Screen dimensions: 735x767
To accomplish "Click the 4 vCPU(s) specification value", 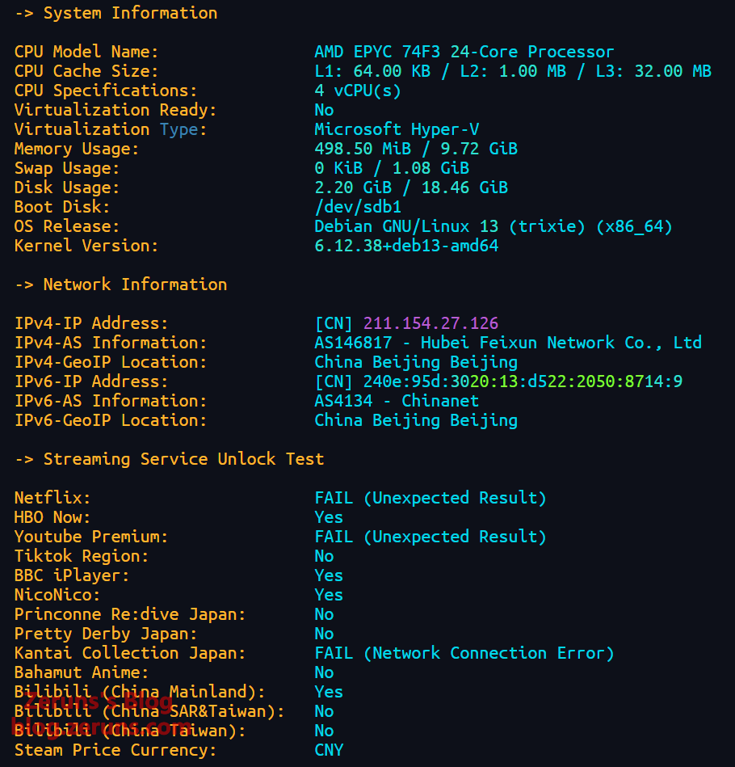I will point(358,91).
